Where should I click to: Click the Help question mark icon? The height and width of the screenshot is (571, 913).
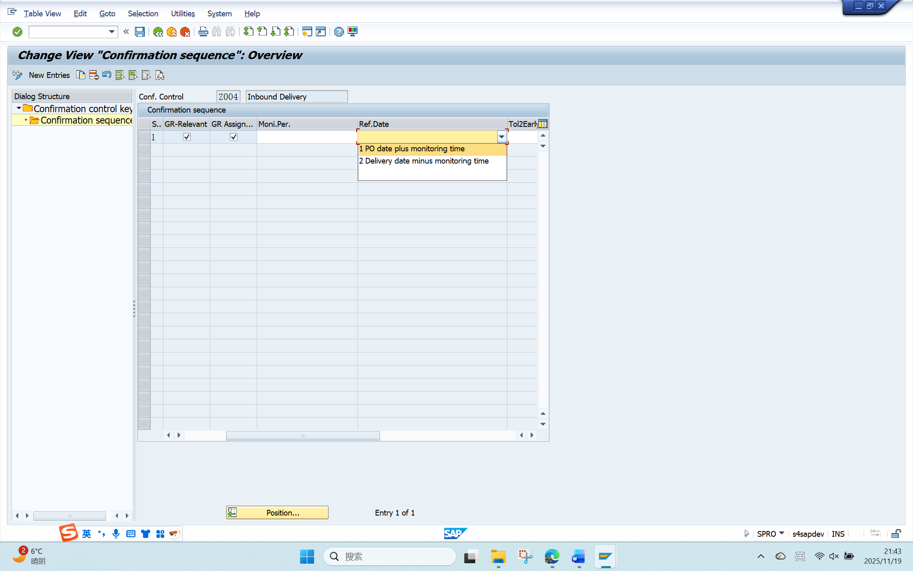(x=339, y=32)
